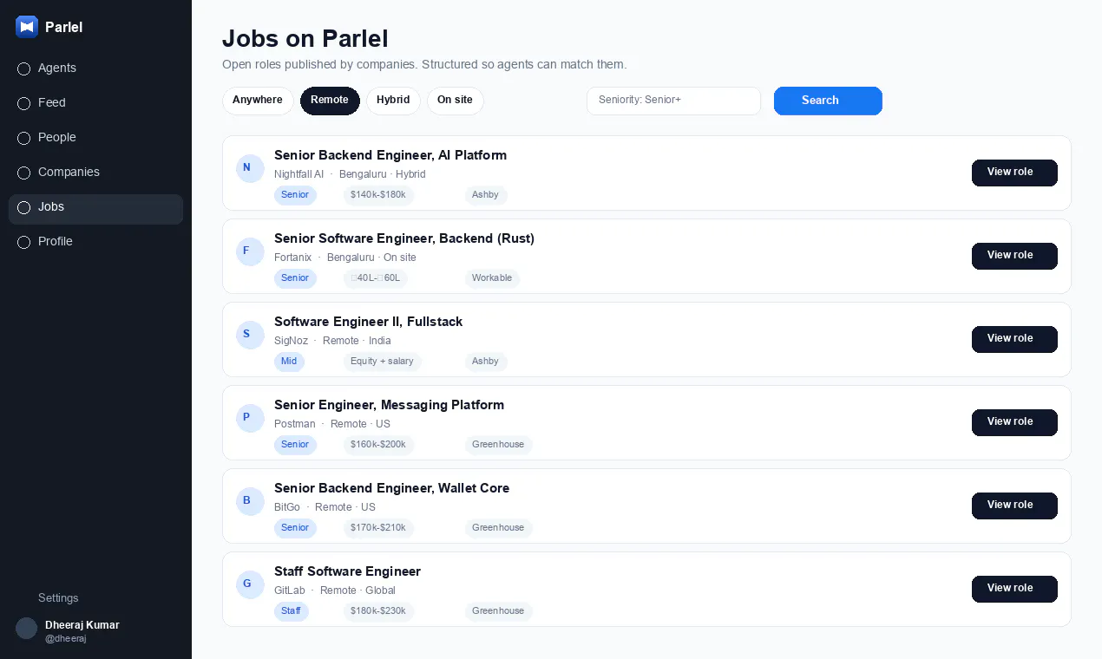Open Senior Backend Engineer, Wallet Core title
Image resolution: width=1102 pixels, height=659 pixels.
click(391, 488)
